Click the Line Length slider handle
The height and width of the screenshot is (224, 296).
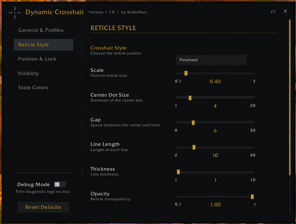(194, 147)
